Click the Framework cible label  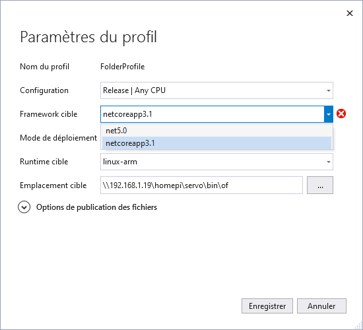[x=49, y=114]
